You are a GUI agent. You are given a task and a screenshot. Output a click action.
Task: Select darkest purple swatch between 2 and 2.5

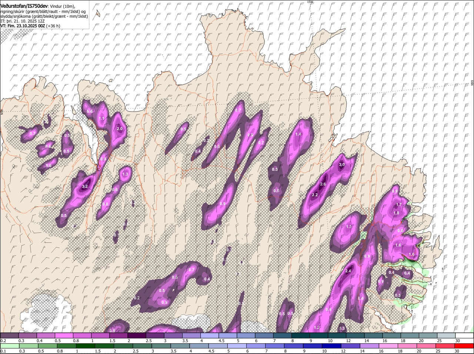tap(136, 336)
